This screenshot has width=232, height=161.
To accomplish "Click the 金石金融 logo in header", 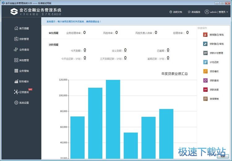I will coord(14,12).
